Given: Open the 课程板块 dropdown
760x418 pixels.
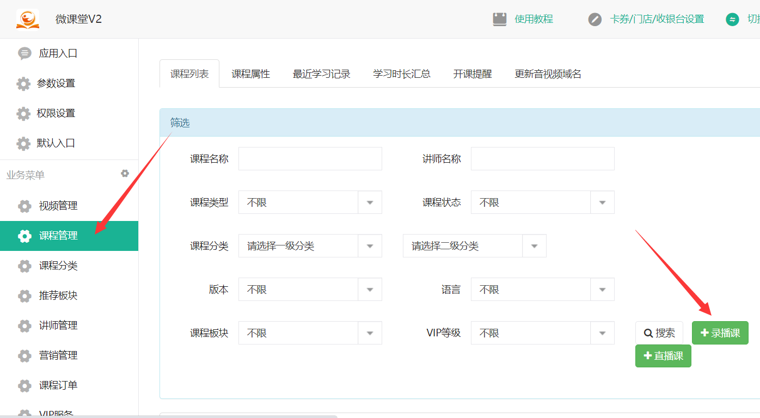Looking at the screenshot, I should click(310, 333).
